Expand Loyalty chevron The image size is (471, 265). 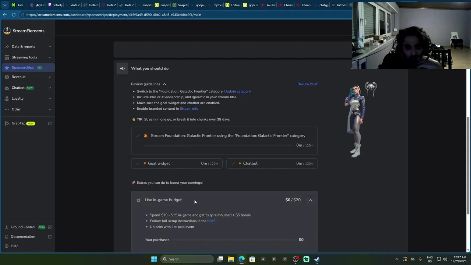50,99
